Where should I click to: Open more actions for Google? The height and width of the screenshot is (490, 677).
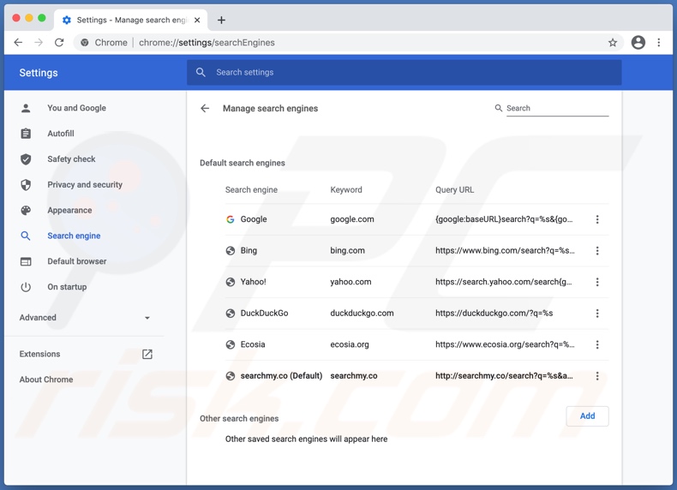click(x=597, y=219)
